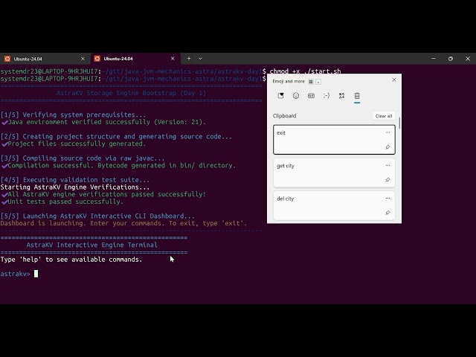This screenshot has height=357, width=476.
Task: Paste the 'exit' clipboard entry
Action: pyautogui.click(x=334, y=140)
